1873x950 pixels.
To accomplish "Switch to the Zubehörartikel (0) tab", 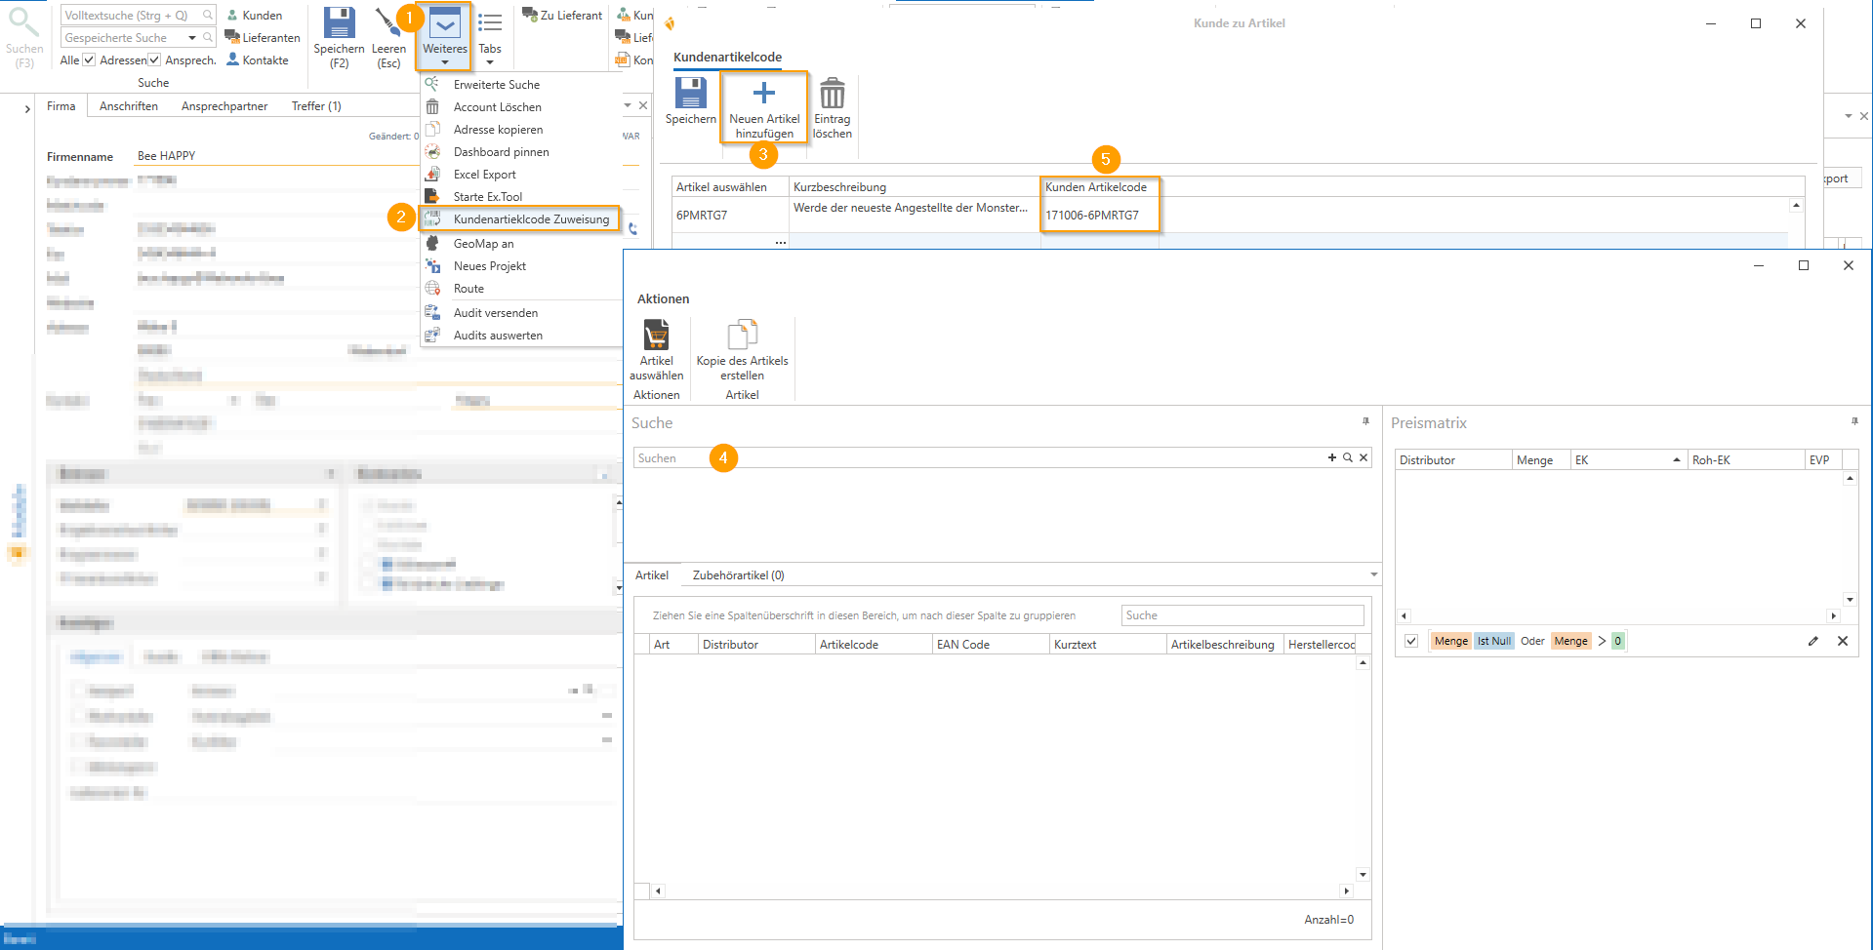I will coord(738,575).
